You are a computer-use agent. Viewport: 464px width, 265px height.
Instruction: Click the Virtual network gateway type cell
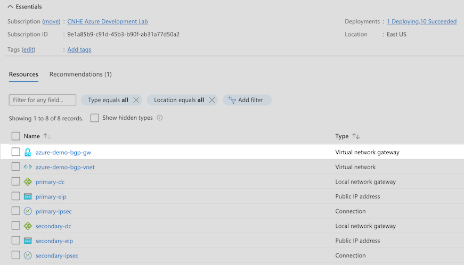pos(367,152)
